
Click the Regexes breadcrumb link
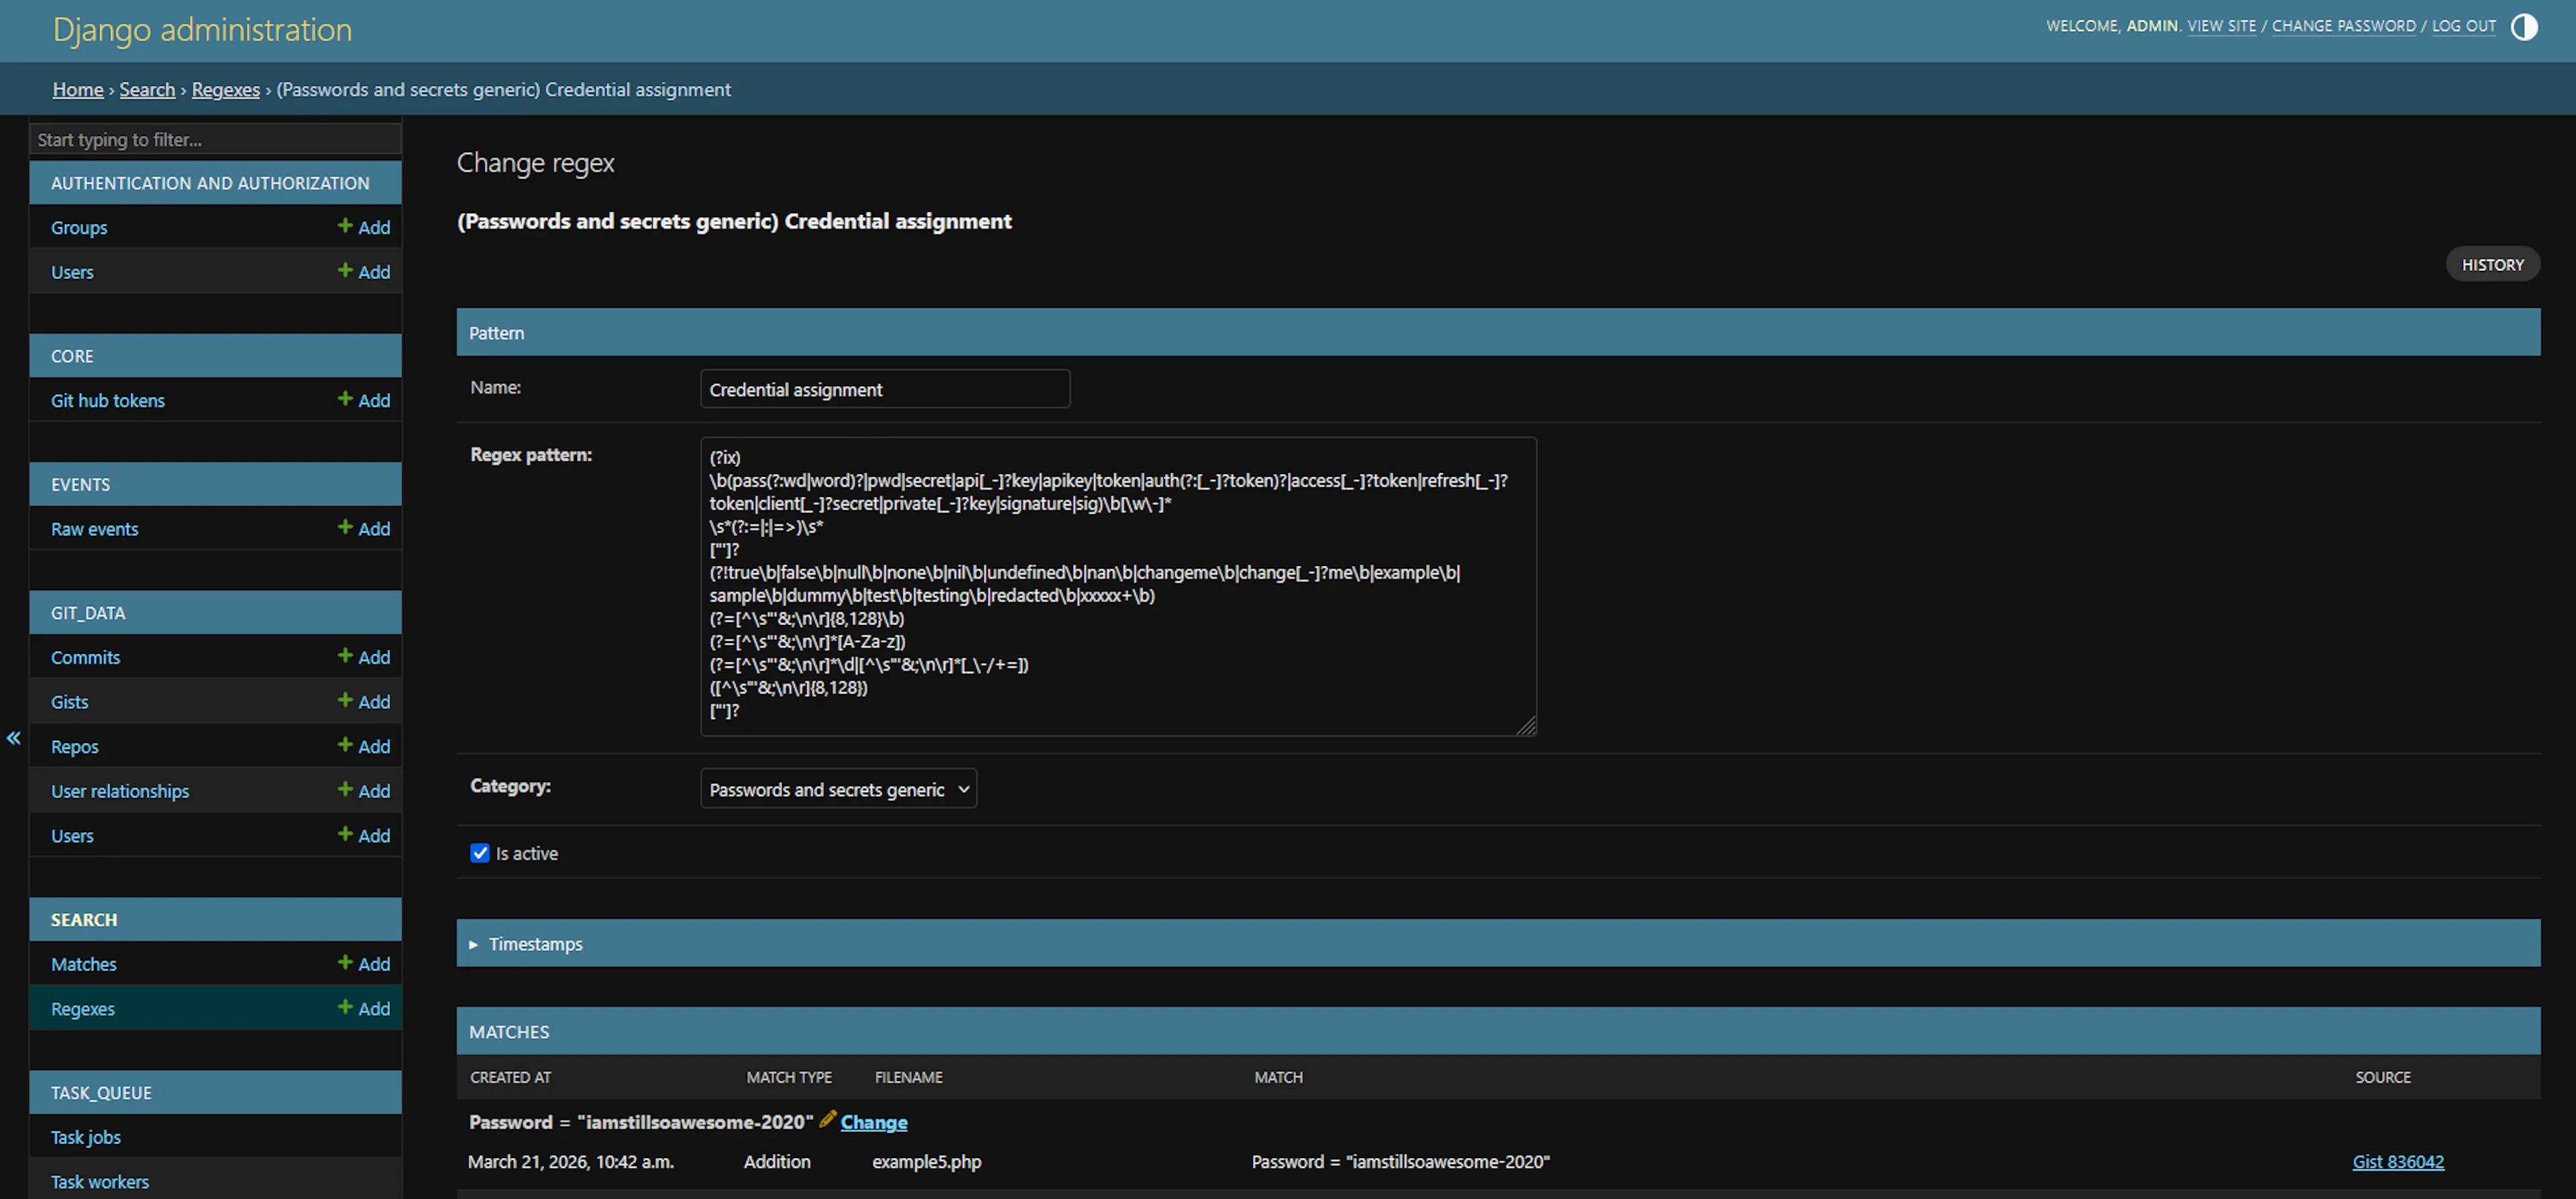(x=226, y=90)
